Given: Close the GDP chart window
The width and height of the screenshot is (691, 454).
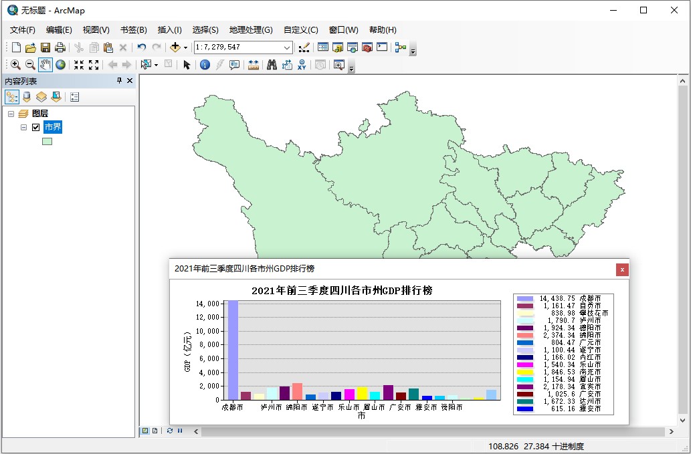Looking at the screenshot, I should pos(623,270).
